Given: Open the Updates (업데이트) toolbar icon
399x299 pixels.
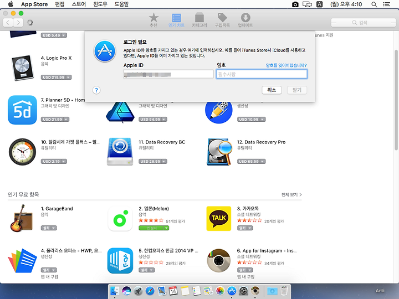Looking at the screenshot, I should [245, 20].
